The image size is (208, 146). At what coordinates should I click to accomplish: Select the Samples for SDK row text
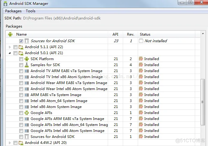point(45,65)
